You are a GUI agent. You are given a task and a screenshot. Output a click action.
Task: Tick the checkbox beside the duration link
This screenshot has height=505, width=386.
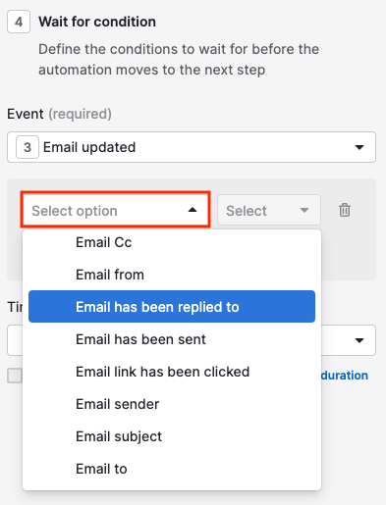[x=15, y=376]
